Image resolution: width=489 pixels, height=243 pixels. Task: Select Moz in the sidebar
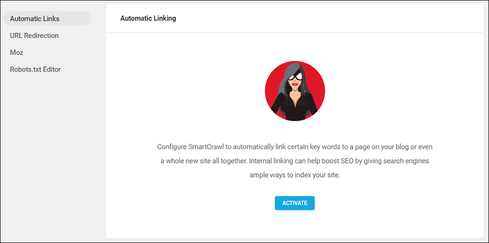(x=17, y=53)
